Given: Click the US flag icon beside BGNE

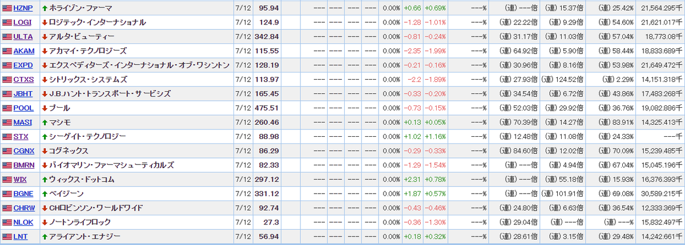Looking at the screenshot, I should (x=7, y=193).
